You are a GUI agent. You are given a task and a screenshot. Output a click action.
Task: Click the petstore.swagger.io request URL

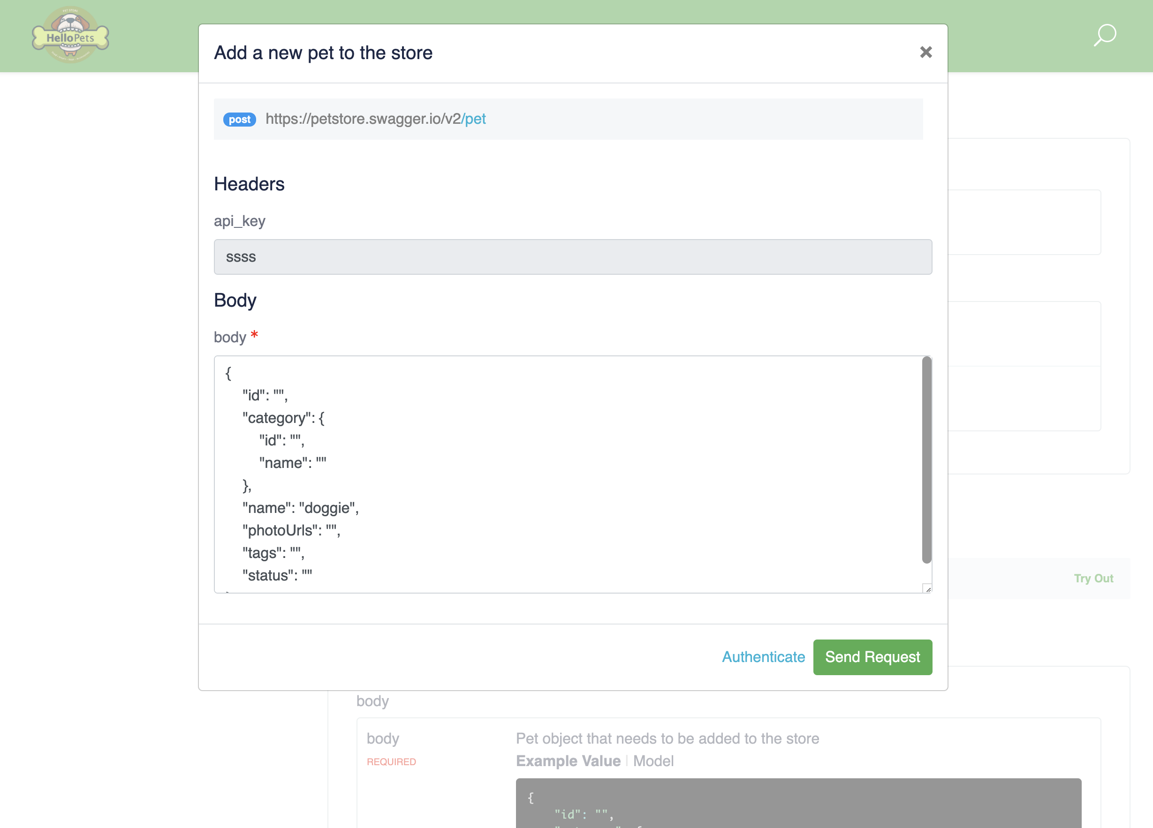(375, 119)
